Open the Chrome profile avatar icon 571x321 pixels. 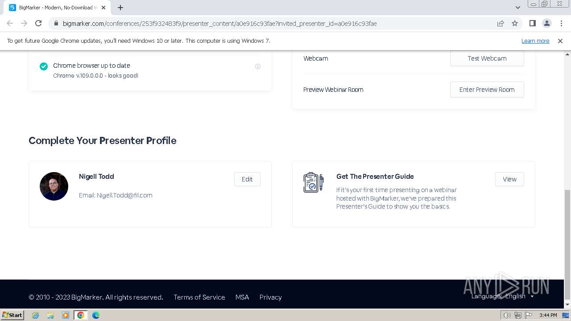pos(546,23)
